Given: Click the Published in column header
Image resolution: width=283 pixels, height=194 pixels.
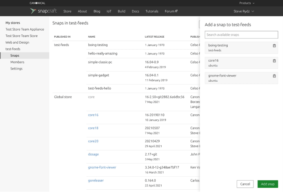Looking at the screenshot, I should [62, 37].
